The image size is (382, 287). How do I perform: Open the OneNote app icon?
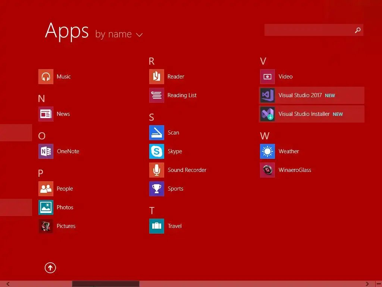click(46, 151)
